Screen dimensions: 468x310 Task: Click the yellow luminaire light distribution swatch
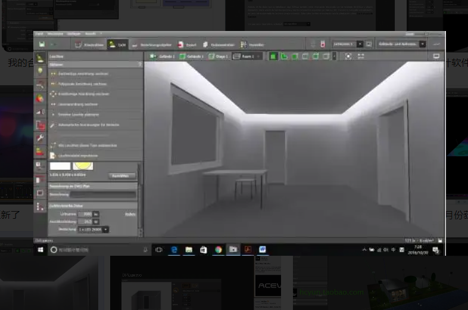[x=83, y=166]
